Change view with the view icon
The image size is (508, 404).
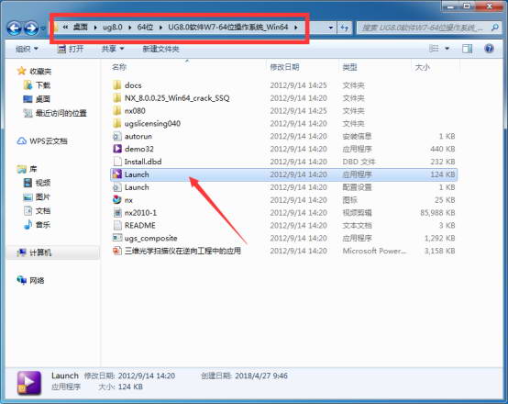[434, 49]
